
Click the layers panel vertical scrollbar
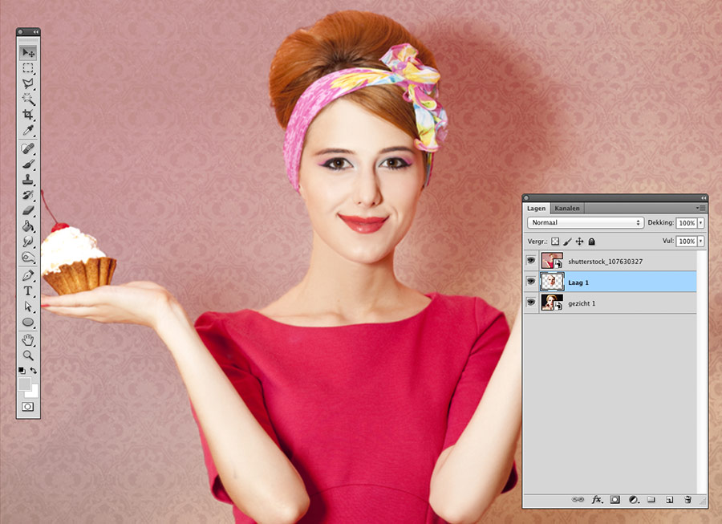pos(701,372)
